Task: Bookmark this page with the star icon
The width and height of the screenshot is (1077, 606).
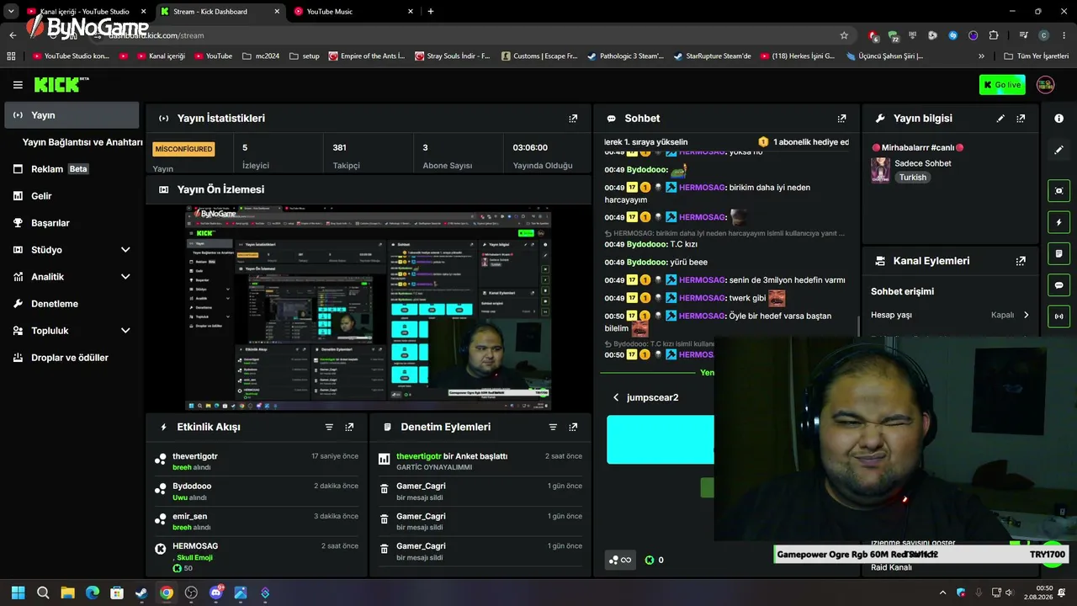Action: coord(844,35)
